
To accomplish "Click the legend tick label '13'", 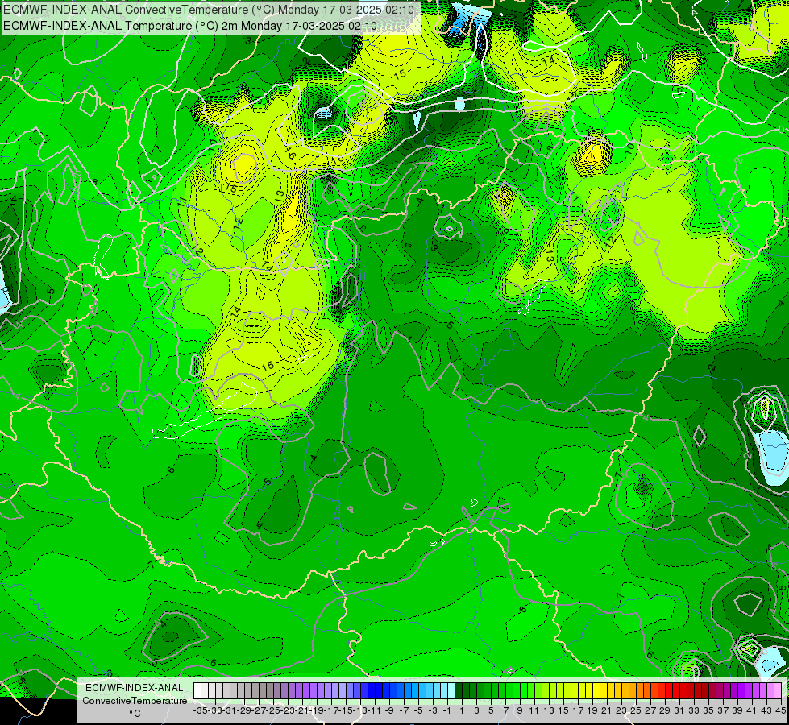I will [549, 711].
